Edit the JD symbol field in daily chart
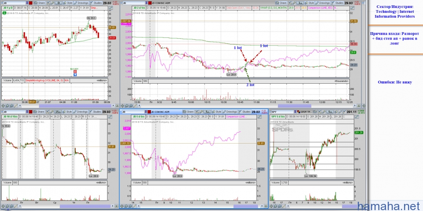Screen dimensions: 423x211 tap(14, 3)
